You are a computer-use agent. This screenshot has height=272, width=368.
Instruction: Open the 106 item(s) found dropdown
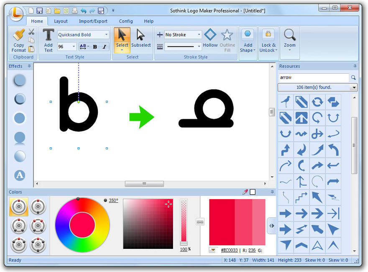pyautogui.click(x=354, y=87)
